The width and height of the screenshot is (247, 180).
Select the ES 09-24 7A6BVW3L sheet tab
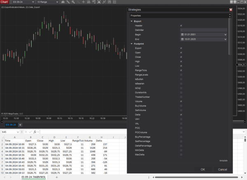(x=34, y=177)
